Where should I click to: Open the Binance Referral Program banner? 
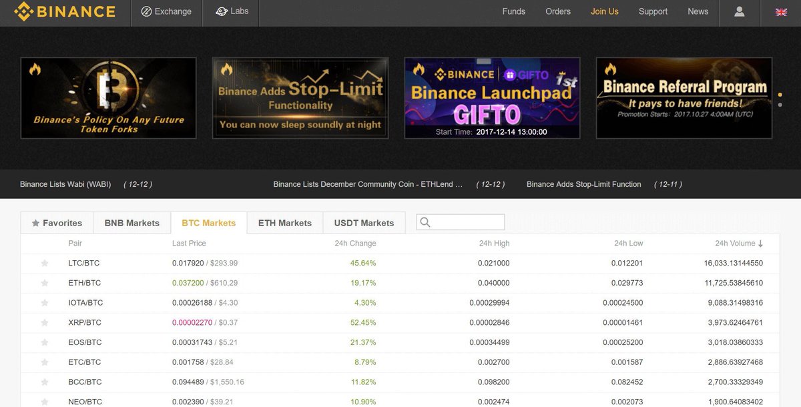(x=684, y=98)
